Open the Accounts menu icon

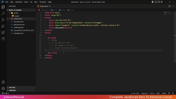[x=3, y=82]
